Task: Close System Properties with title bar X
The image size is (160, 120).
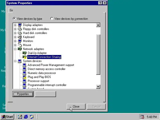Action: click(104, 3)
